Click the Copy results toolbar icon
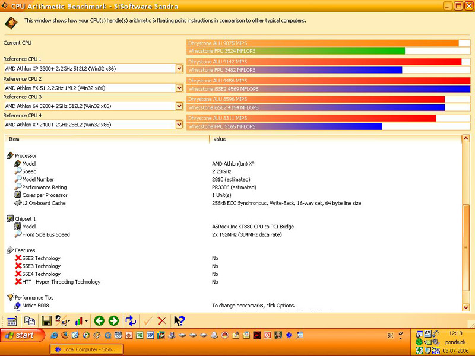The height and width of the screenshot is (356, 475). coord(29,320)
